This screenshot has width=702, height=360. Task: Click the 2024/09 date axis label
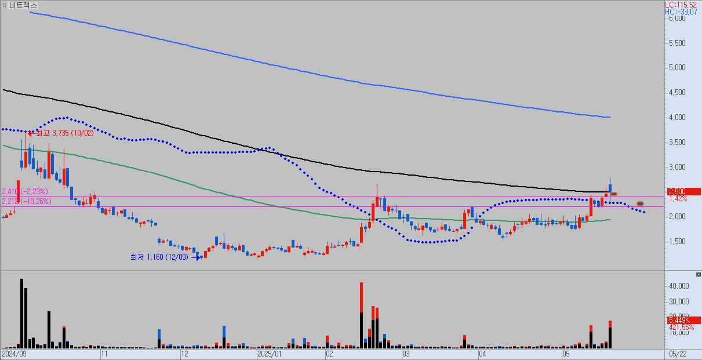14,352
